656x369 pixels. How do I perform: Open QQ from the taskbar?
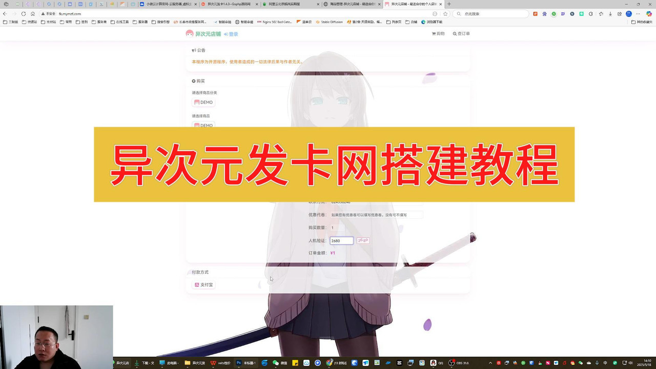[437, 363]
